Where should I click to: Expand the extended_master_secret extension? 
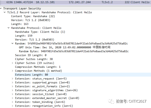13,98
